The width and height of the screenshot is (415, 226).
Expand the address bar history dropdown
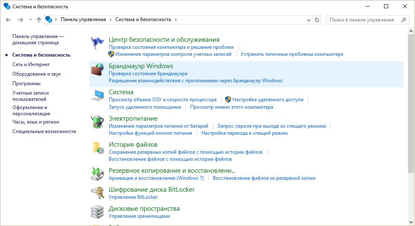click(309, 20)
